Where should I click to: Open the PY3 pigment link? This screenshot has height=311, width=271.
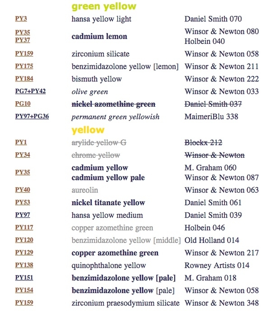pos(21,19)
